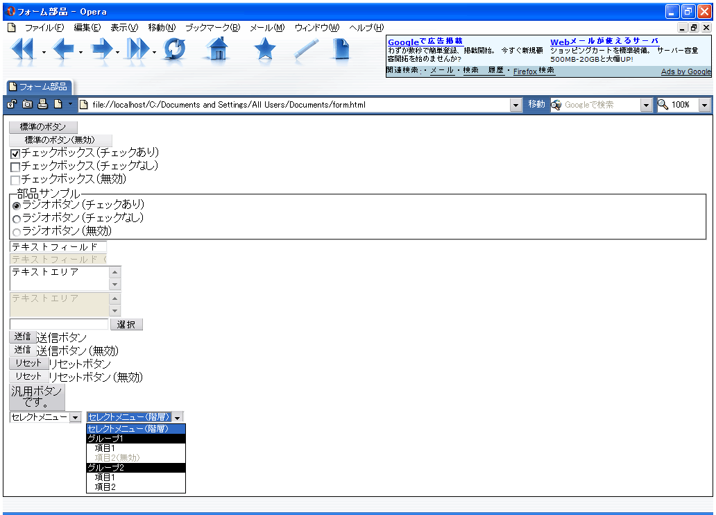
Task: Click into the テキストフィールド input
Action: [58, 247]
